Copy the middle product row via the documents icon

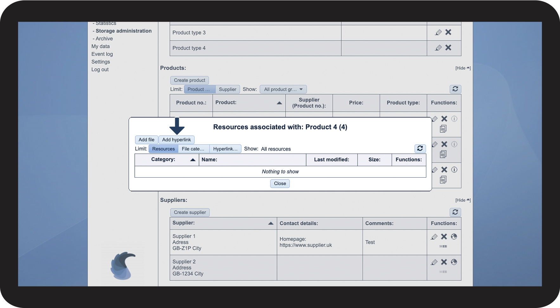pos(443,154)
